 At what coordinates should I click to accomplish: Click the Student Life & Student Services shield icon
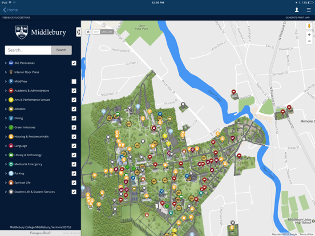[x=11, y=192]
